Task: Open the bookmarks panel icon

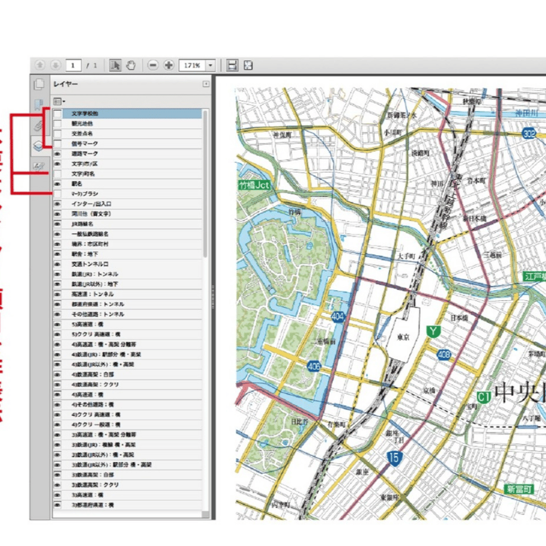Action: pos(39,104)
